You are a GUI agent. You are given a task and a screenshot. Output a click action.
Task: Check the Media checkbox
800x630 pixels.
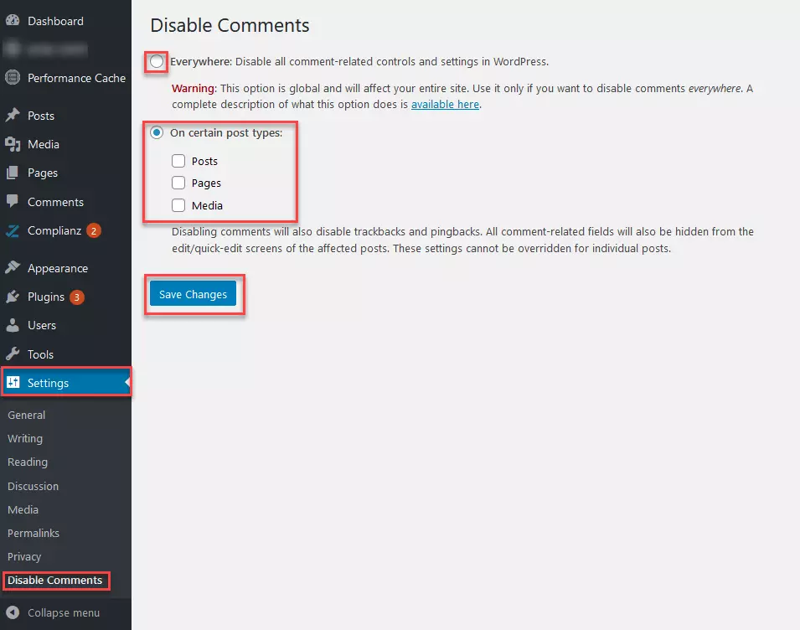(x=178, y=205)
